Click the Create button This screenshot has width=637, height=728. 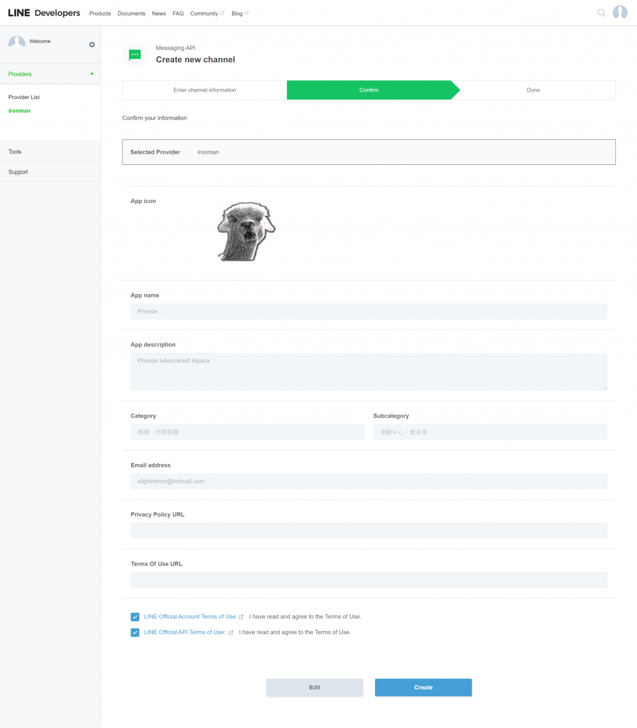[x=424, y=688]
